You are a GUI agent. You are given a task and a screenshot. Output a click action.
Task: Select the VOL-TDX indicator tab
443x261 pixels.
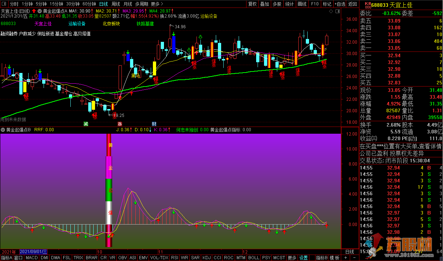pos(159,258)
